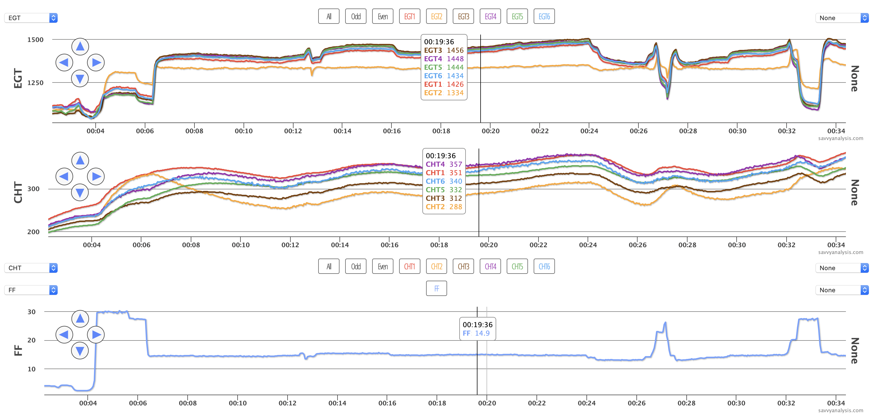876x419 pixels.
Task: Click the 00:24 tick on EGT axis
Action: coord(589,131)
